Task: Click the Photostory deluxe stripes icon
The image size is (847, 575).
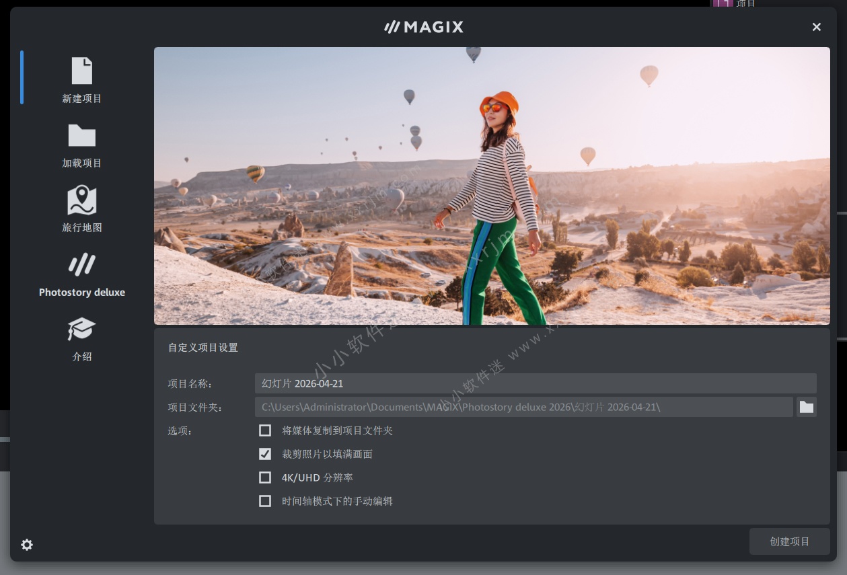Action: click(x=81, y=265)
